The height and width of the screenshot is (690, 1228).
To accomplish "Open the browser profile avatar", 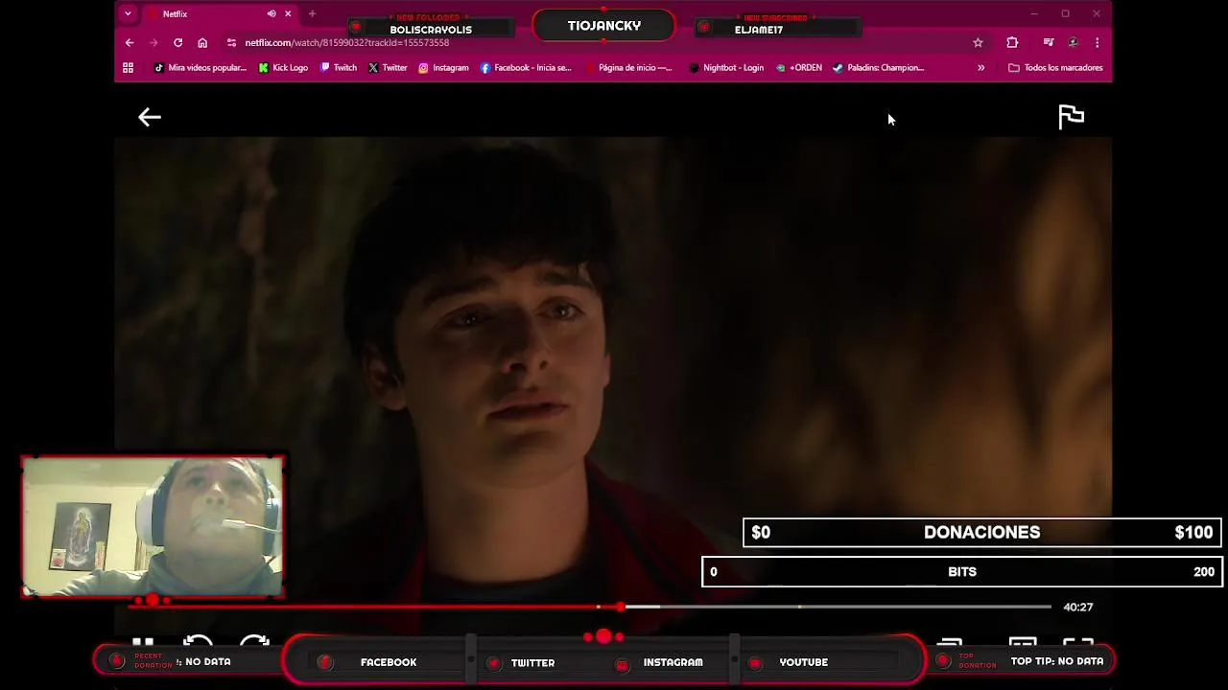I will click(1073, 42).
